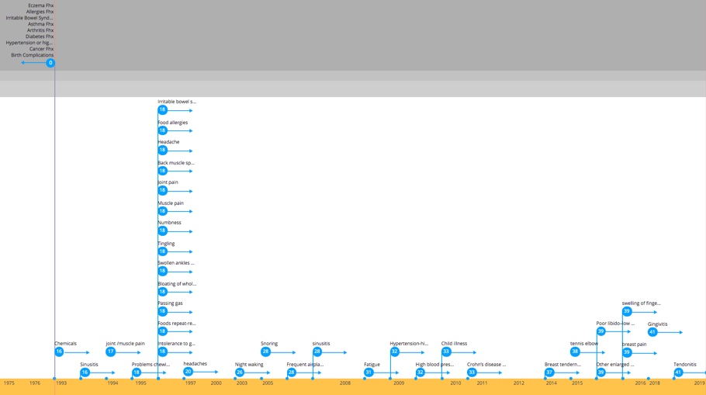Screen dimensions: 706x395
Task: Click the 1997 year on timeline axis
Action: 190,383
